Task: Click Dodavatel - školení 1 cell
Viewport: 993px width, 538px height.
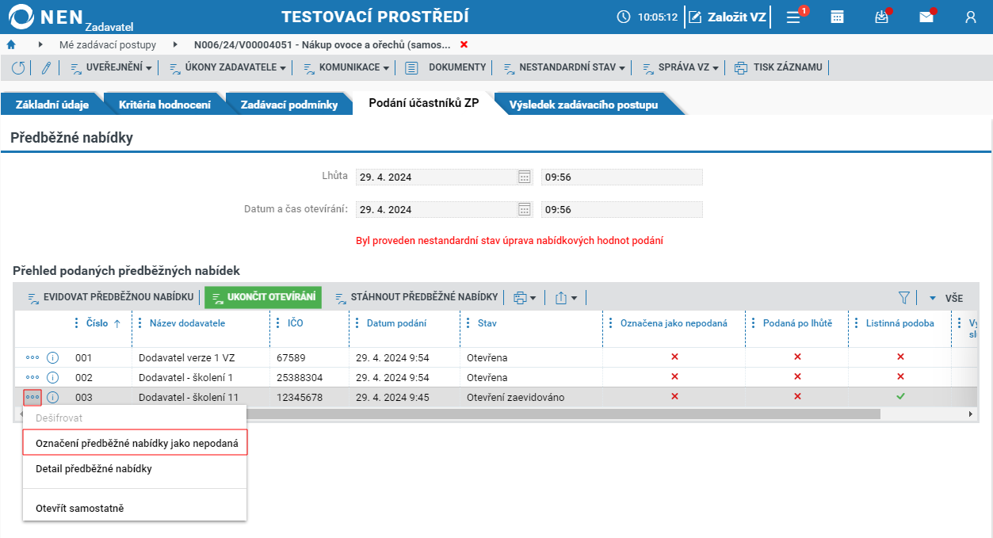Action: [201, 378]
